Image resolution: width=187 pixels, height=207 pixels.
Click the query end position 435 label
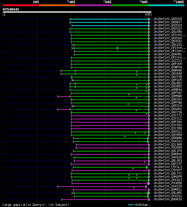pyautogui.click(x=148, y=15)
